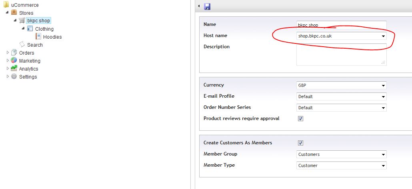This screenshot has height=189, width=412.
Task: Open the Currency dropdown showing GBP
Action: [341, 85]
